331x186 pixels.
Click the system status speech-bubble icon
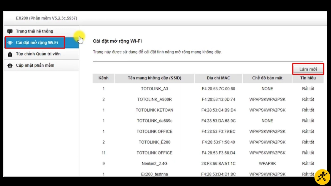tap(10, 31)
